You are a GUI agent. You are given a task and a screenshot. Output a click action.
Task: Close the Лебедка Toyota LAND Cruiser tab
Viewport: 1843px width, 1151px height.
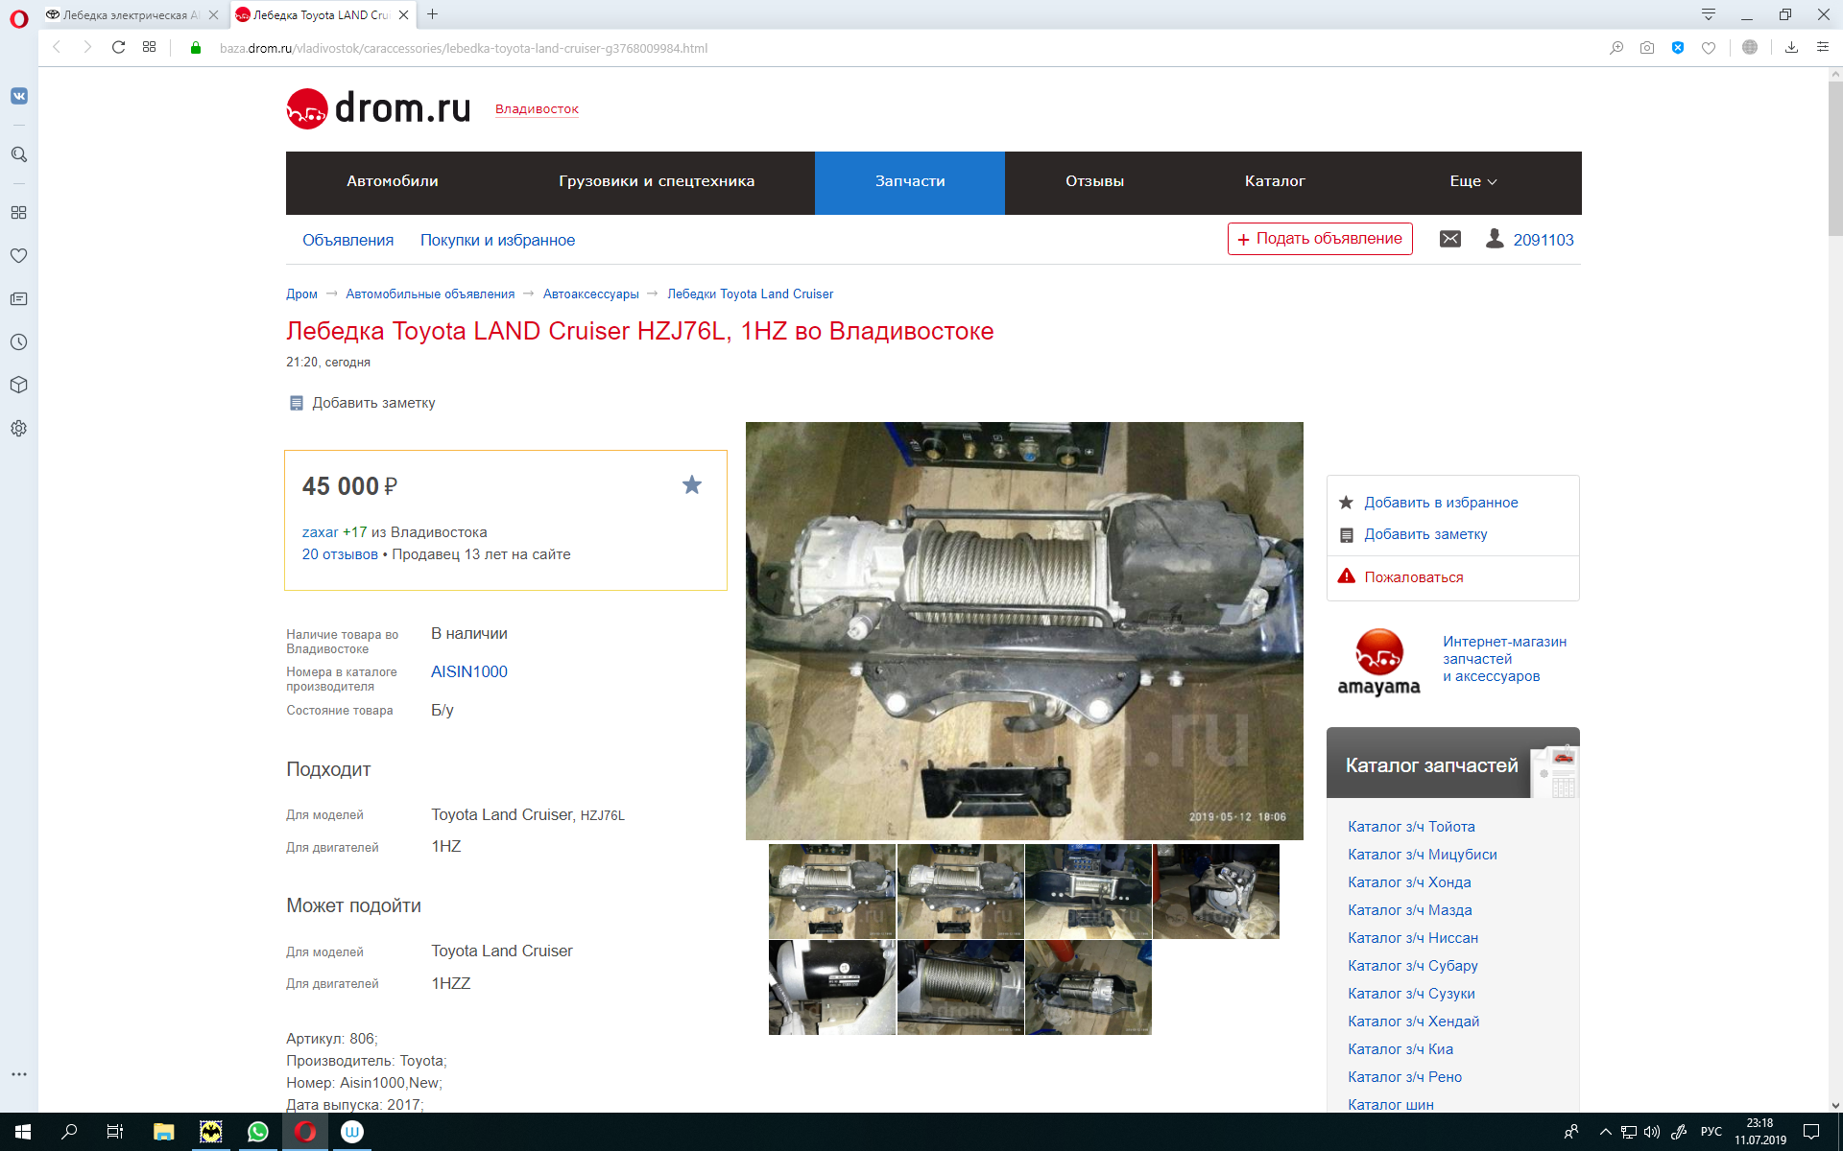point(404,14)
